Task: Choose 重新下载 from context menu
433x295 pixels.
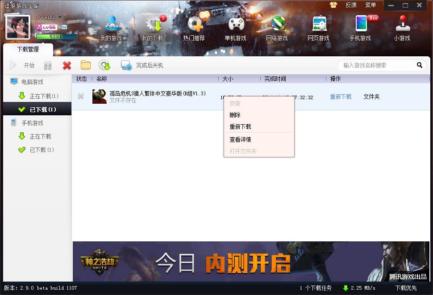Action: click(259, 126)
